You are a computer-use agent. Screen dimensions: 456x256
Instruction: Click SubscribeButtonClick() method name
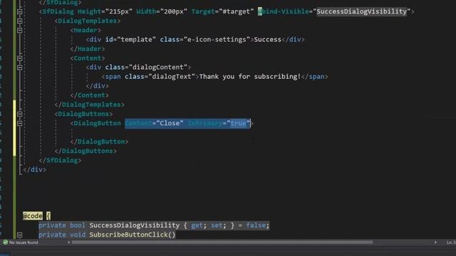(133, 235)
